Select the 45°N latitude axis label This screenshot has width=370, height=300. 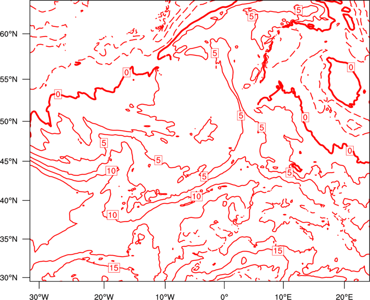click(9, 162)
